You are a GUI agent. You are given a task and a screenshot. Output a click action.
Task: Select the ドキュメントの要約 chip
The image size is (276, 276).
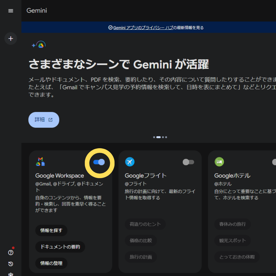click(60, 247)
